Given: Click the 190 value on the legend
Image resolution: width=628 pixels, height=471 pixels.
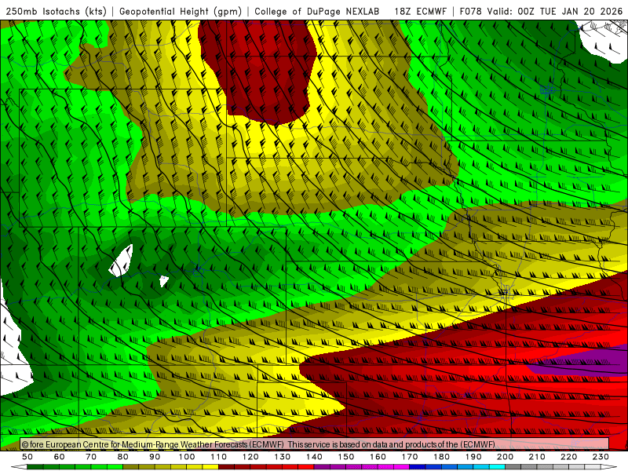Looking at the screenshot, I should [x=473, y=457].
